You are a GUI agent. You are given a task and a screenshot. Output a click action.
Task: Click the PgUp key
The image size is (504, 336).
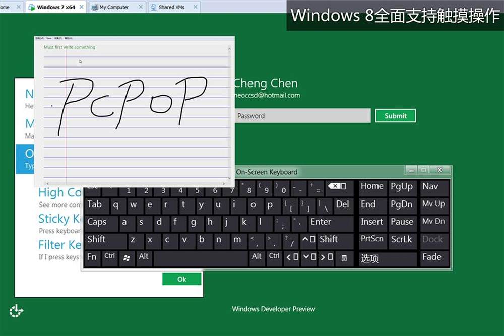point(402,187)
